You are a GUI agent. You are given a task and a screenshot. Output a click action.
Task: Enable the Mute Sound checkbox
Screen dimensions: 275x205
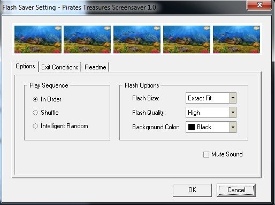tap(206, 154)
